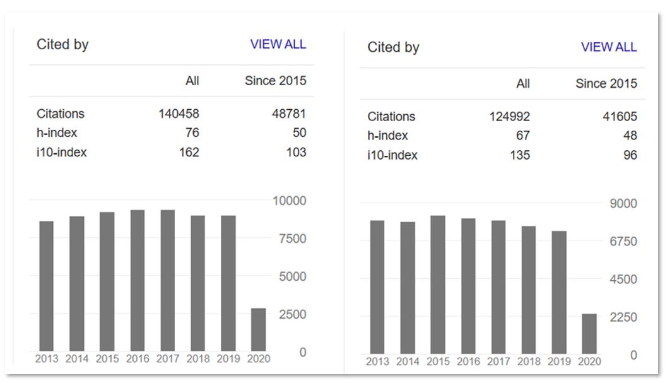Click the Cited by heading above 140458 citations
665x383 pixels.
pos(62,45)
